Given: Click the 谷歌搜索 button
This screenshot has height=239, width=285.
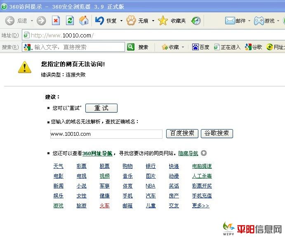Looking at the screenshot, I should point(217,133).
